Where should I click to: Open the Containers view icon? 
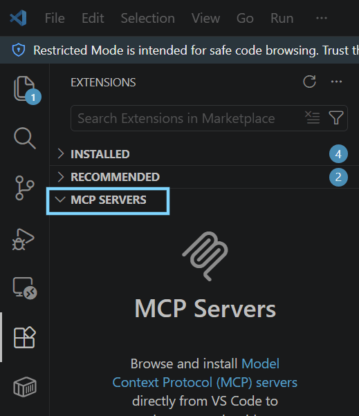click(x=25, y=386)
